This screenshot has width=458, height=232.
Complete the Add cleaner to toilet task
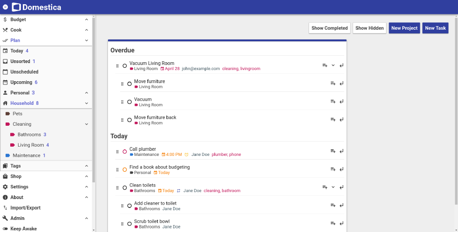pyautogui.click(x=129, y=206)
